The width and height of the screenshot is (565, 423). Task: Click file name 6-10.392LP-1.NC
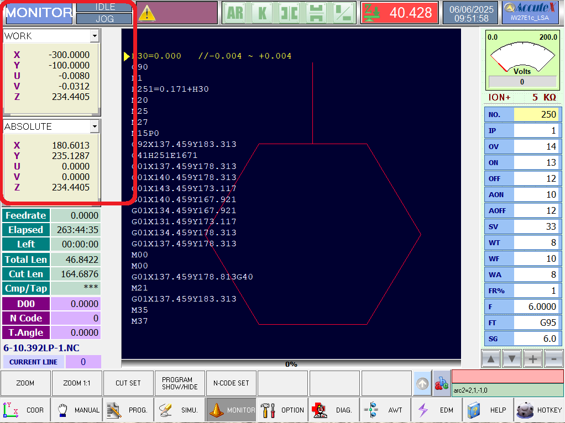click(x=41, y=348)
